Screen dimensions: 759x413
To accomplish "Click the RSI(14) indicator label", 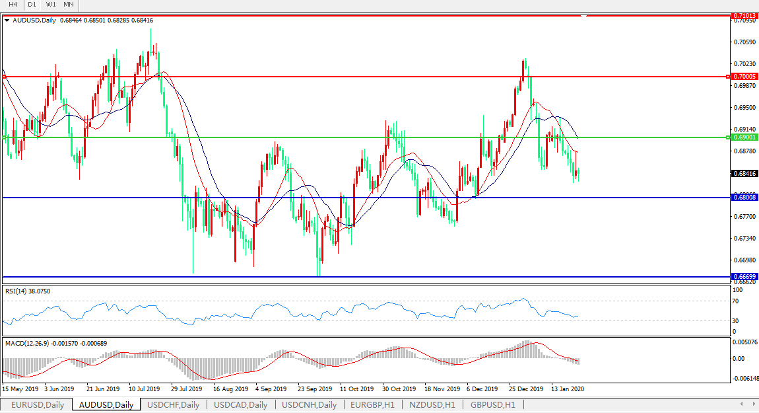I will 28,291.
